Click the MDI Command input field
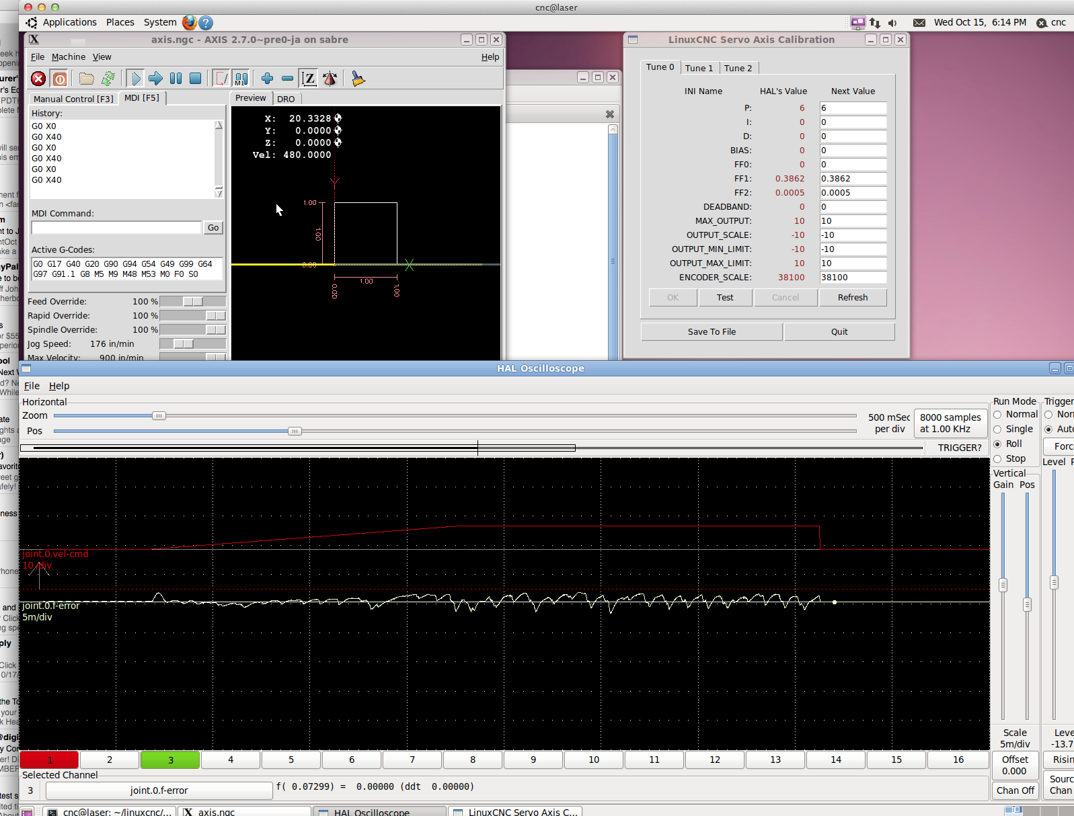 click(x=116, y=228)
